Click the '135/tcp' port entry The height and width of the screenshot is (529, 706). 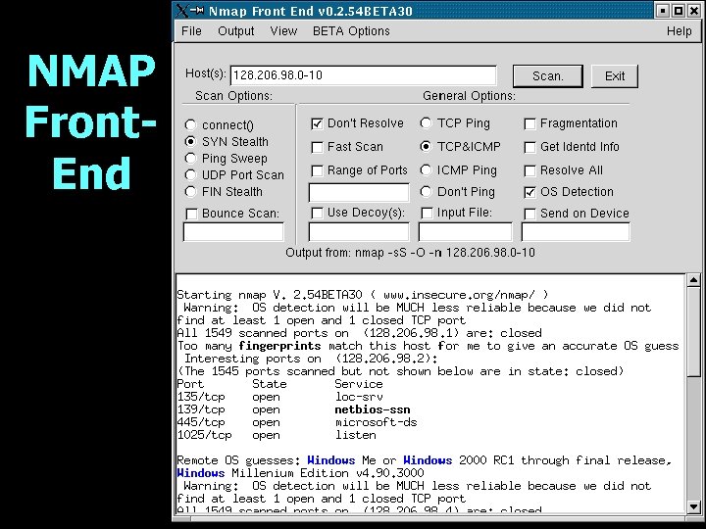(x=201, y=397)
